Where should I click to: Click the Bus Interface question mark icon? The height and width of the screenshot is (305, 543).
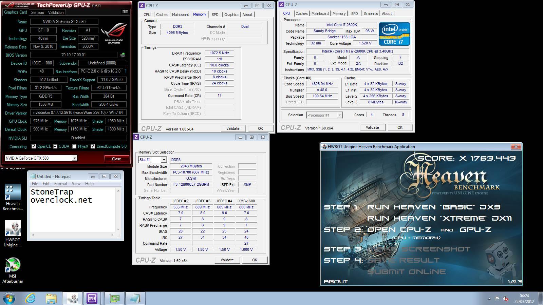coord(125,71)
